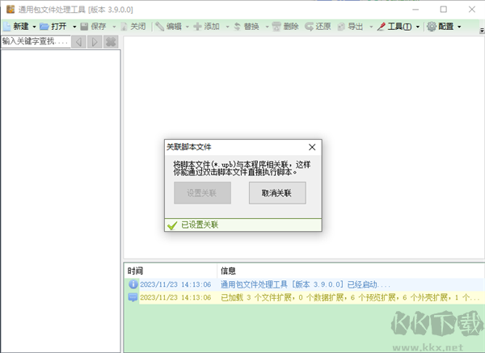
Task: Minimize the main application window
Action: coord(415,10)
